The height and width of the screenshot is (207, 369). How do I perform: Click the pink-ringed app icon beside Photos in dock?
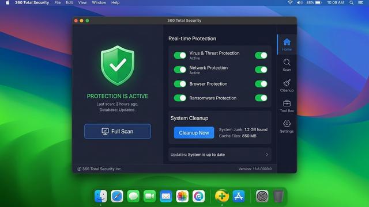pyautogui.click(x=198, y=196)
